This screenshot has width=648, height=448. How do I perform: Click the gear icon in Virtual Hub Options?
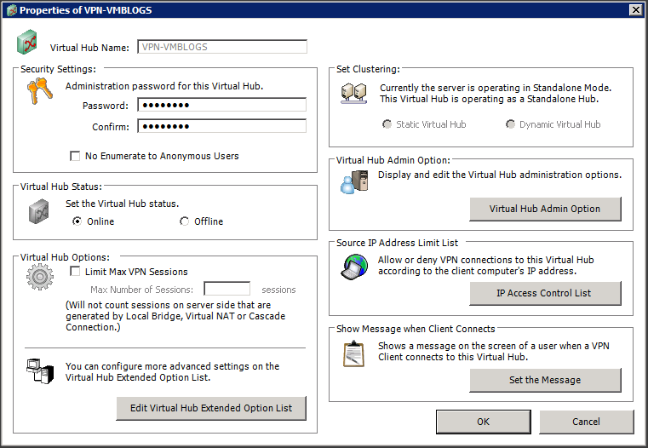(x=39, y=279)
